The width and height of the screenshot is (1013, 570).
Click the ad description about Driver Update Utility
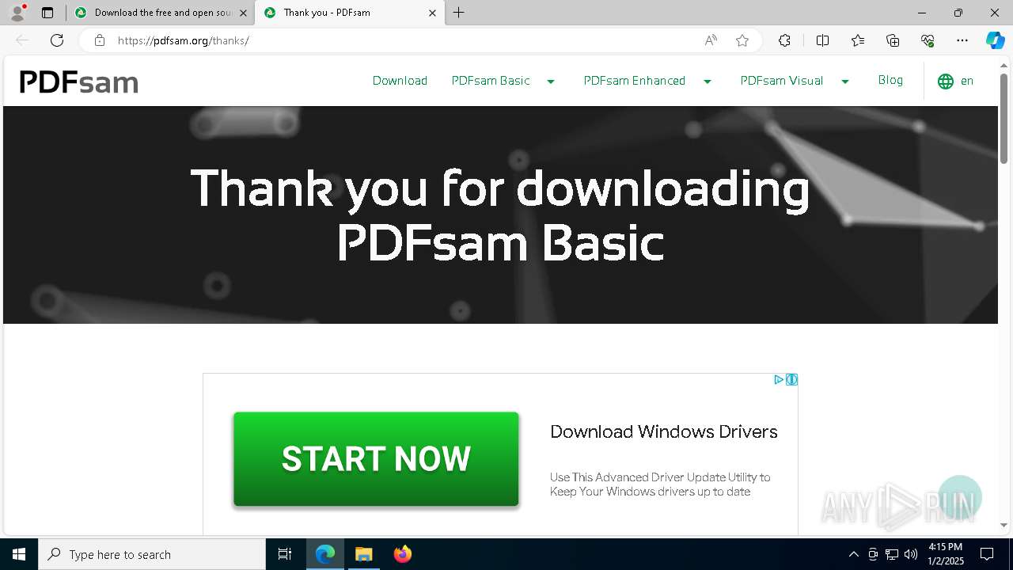[x=660, y=484]
